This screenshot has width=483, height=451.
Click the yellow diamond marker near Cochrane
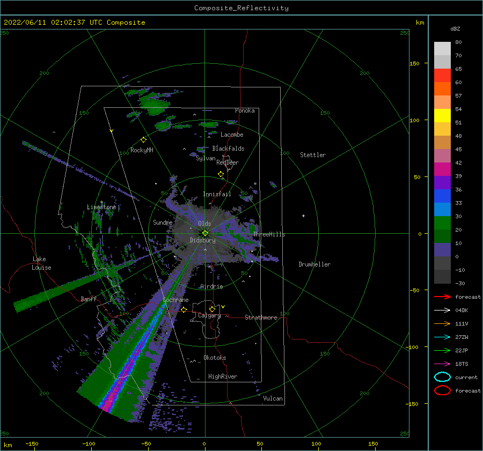click(x=184, y=309)
